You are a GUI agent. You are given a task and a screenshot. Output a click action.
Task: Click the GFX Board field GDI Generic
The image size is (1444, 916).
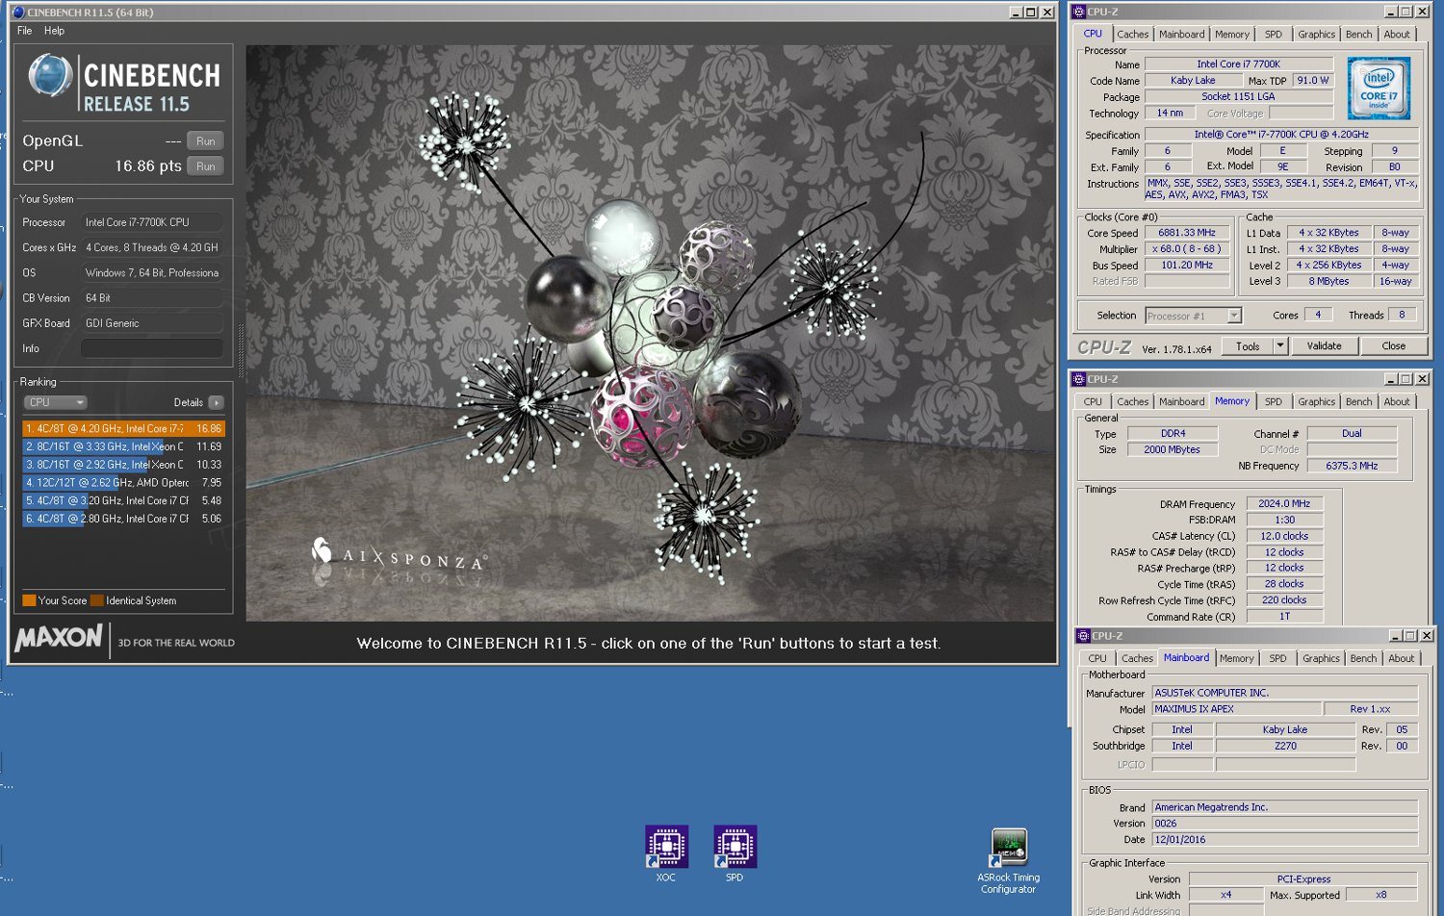[x=152, y=323]
